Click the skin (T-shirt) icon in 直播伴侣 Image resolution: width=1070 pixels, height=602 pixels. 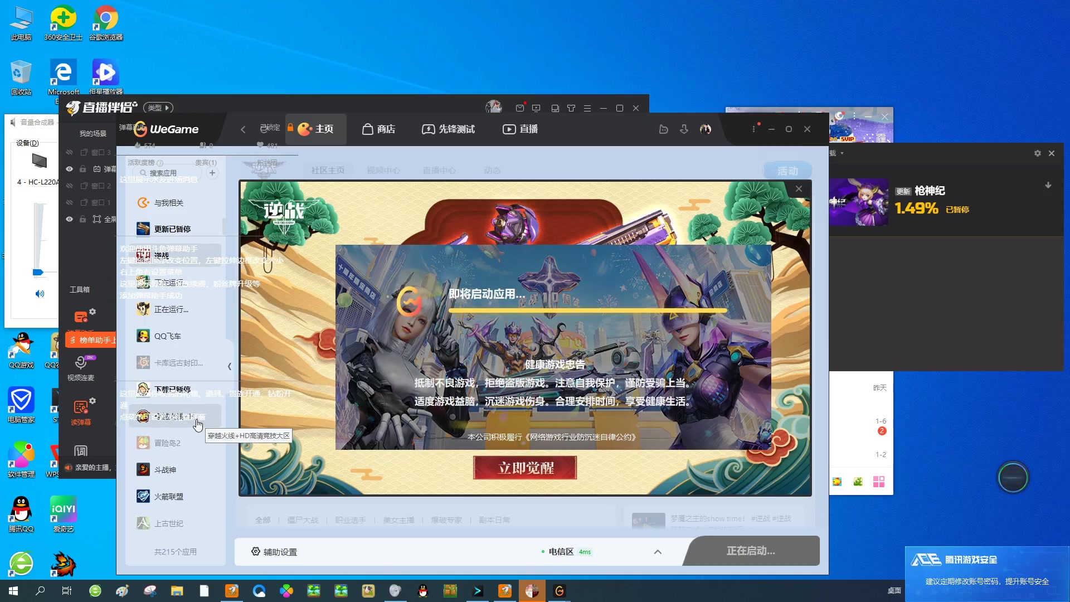571,108
